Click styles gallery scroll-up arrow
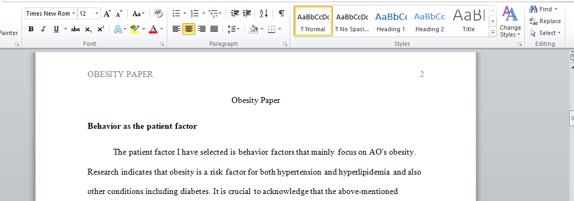 [x=493, y=11]
